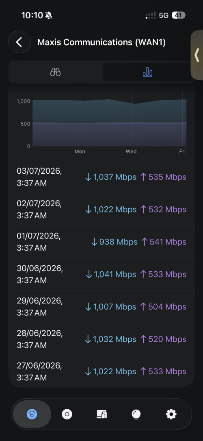This screenshot has width=203, height=441.
Task: Open the client devices icon in bottom bar
Action: (101, 414)
